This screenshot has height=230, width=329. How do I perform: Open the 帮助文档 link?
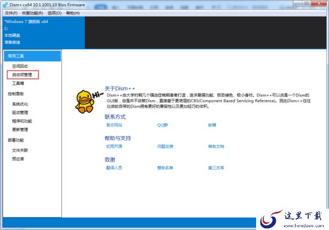click(x=216, y=146)
